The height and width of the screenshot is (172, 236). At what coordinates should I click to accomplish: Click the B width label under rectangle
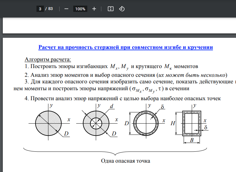pyautogui.click(x=192, y=141)
